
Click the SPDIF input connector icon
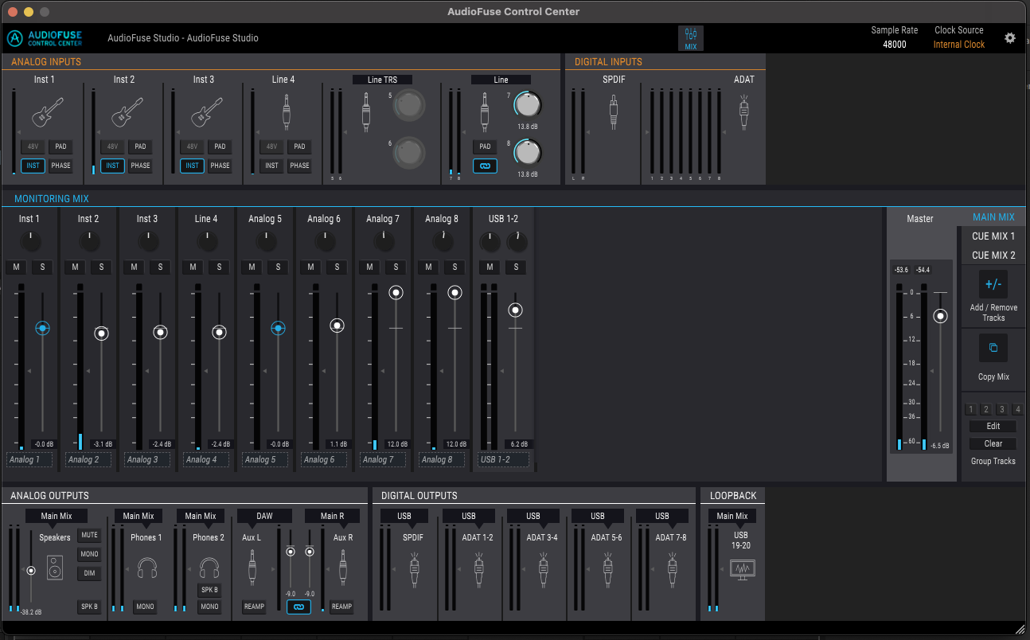613,111
